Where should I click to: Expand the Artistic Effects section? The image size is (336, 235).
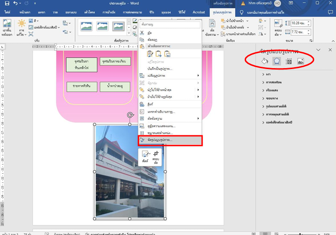click(279, 122)
